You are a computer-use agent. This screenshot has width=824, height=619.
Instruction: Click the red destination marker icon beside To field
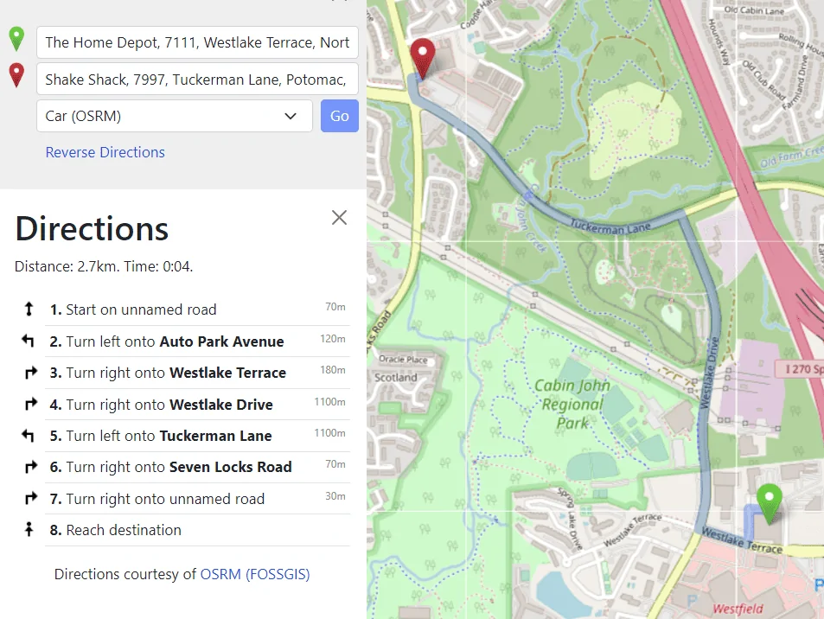coord(16,75)
